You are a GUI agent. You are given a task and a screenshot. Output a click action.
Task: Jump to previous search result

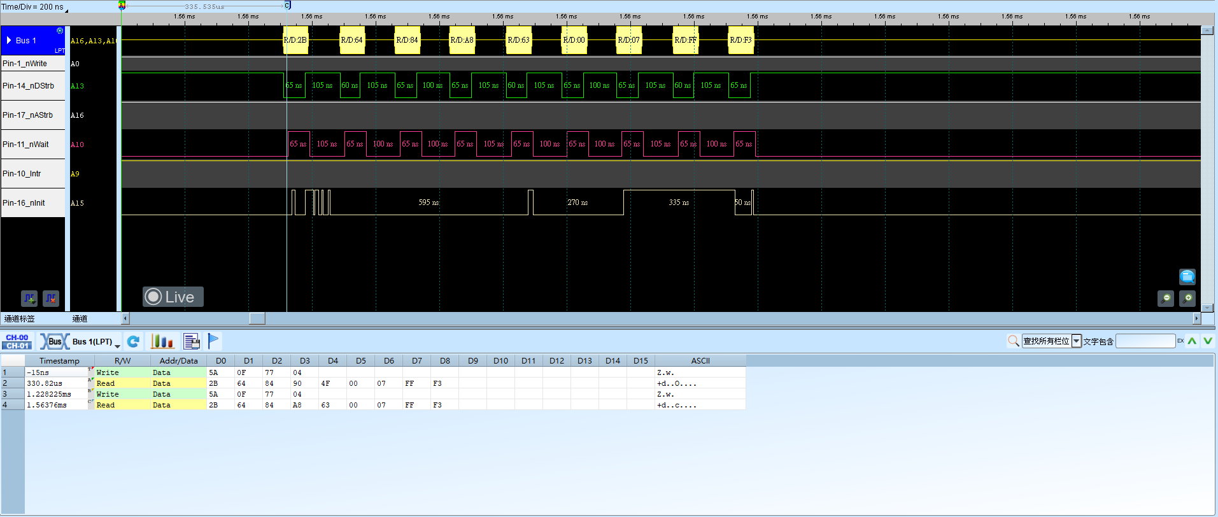pyautogui.click(x=1192, y=341)
